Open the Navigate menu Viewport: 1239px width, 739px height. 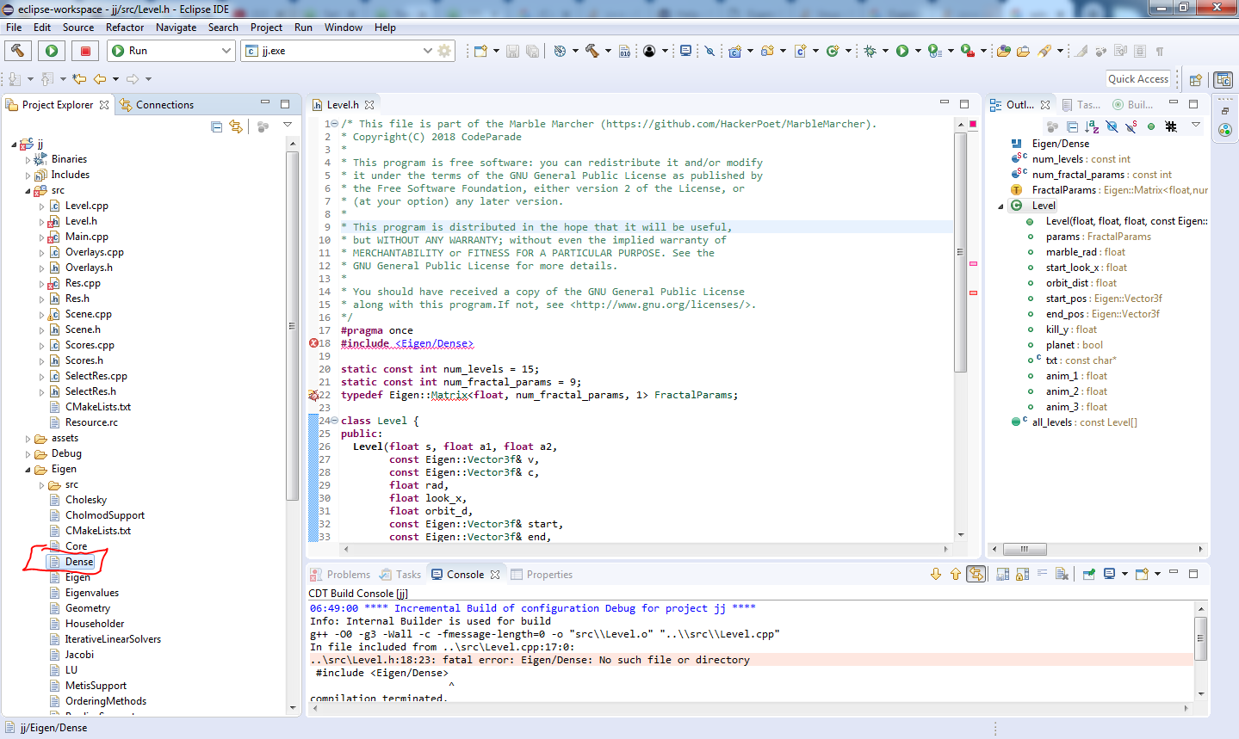click(176, 28)
